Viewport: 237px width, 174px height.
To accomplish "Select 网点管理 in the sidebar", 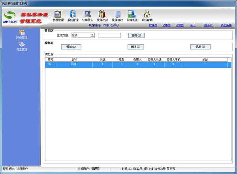I will [x=22, y=34].
